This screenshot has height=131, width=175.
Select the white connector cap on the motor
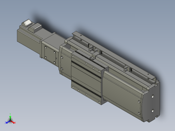point(28,23)
